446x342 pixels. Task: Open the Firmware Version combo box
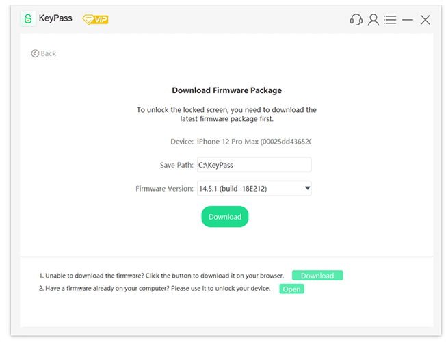click(x=246, y=188)
